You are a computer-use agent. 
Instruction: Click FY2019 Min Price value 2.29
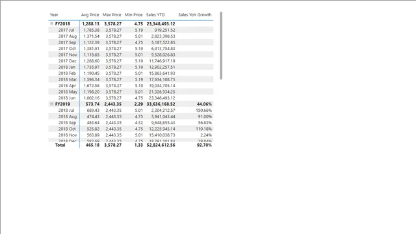(x=138, y=104)
